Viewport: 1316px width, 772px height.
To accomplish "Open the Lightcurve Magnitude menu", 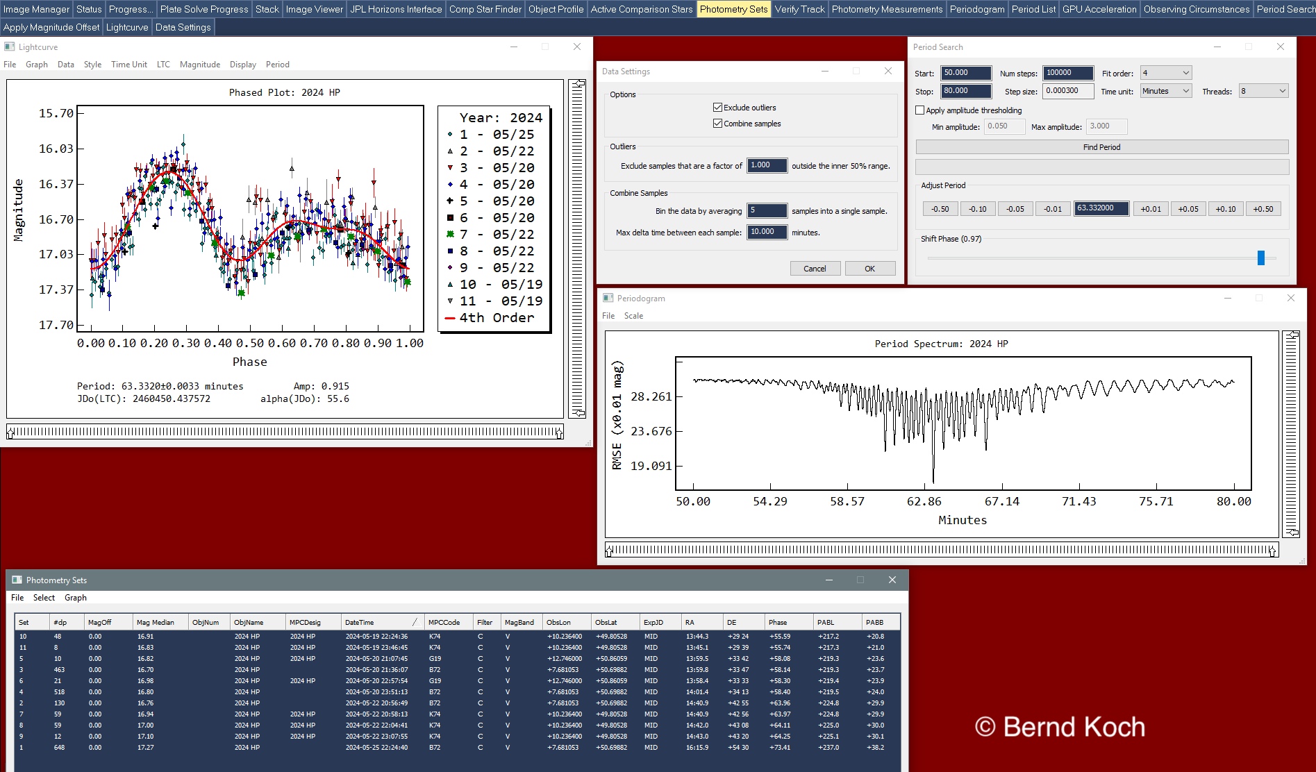I will pyautogui.click(x=200, y=64).
